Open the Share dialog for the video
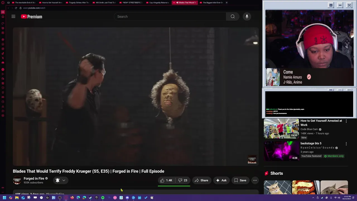357x201 pixels. pos(201,180)
